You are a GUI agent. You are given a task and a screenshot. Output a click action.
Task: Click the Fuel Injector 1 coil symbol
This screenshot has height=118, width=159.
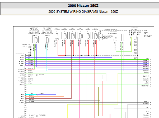pyautogui.click(x=72, y=36)
